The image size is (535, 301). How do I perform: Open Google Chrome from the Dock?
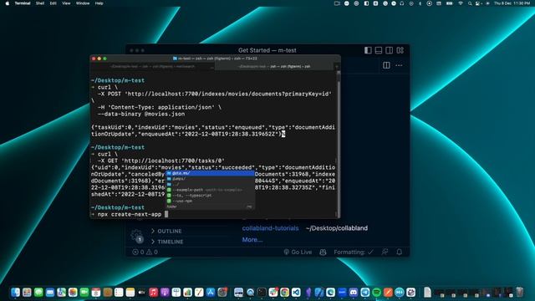[x=284, y=292]
